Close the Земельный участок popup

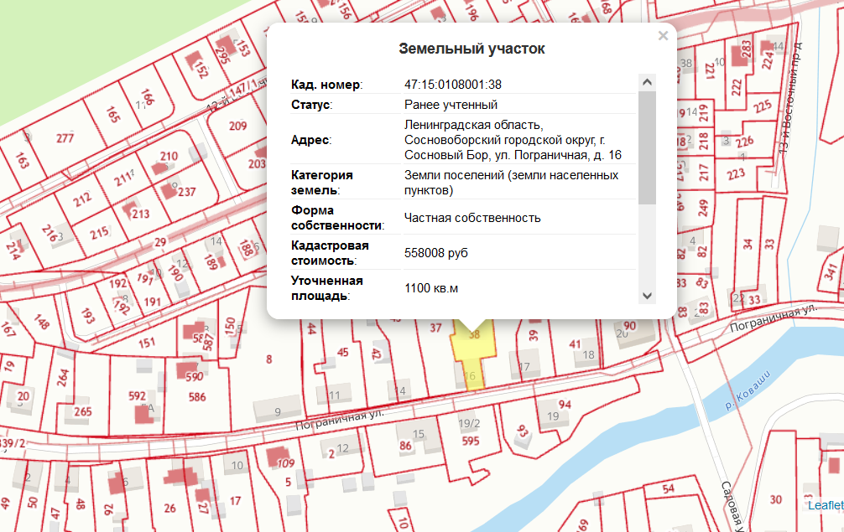point(663,36)
